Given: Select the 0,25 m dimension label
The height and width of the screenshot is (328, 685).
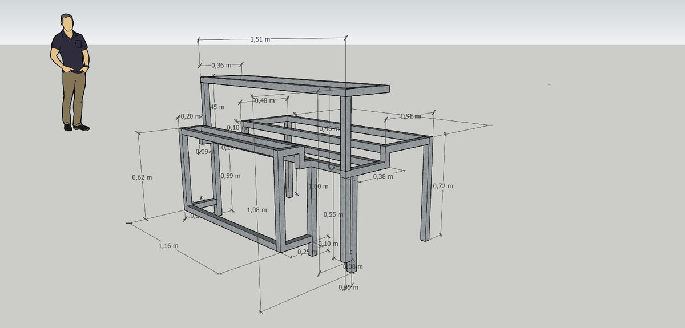Looking at the screenshot, I should tap(307, 252).
